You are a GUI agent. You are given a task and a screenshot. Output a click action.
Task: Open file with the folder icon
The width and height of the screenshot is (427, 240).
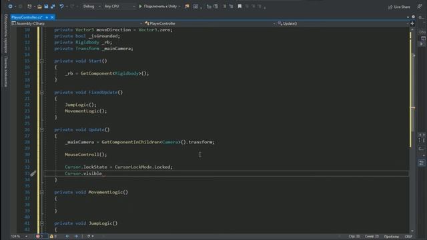click(x=39, y=6)
